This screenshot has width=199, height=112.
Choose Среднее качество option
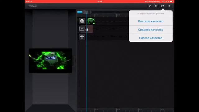click(x=151, y=30)
